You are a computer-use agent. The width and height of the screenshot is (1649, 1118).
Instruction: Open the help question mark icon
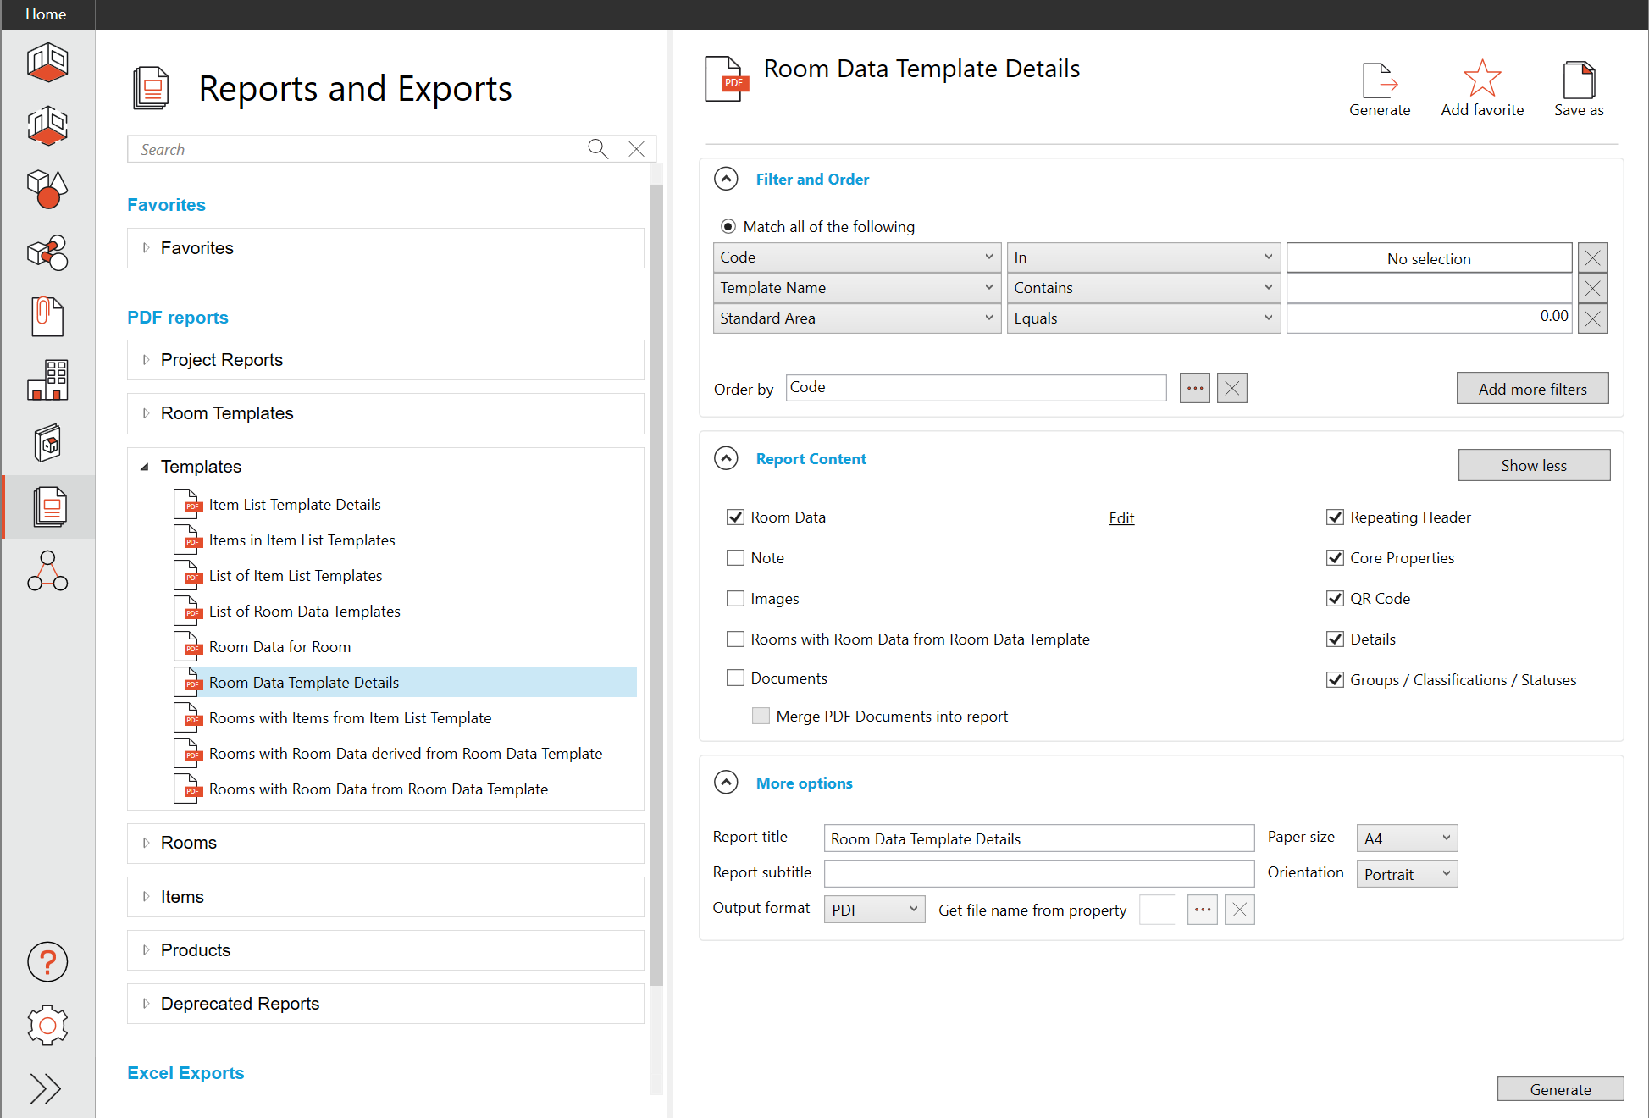point(47,962)
